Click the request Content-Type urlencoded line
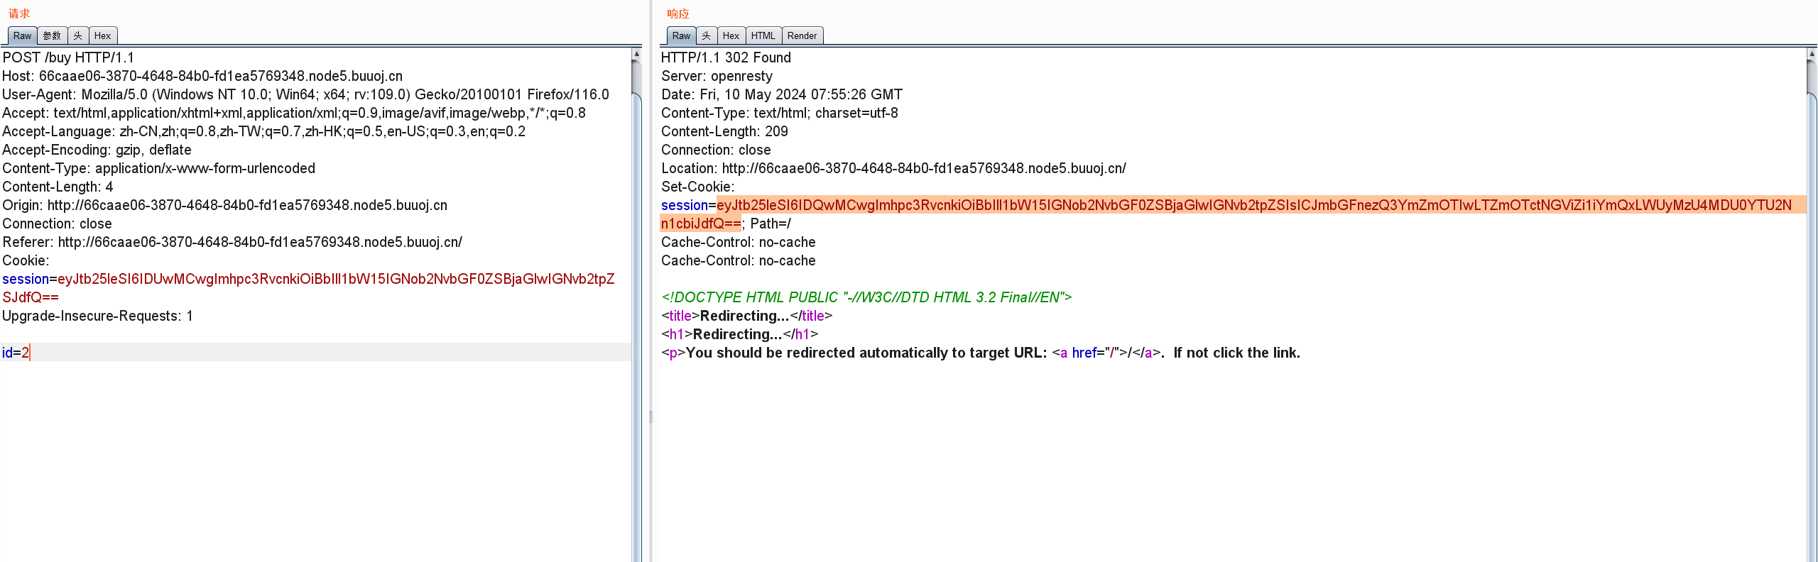Screen dimensions: 1818x562 [x=158, y=168]
